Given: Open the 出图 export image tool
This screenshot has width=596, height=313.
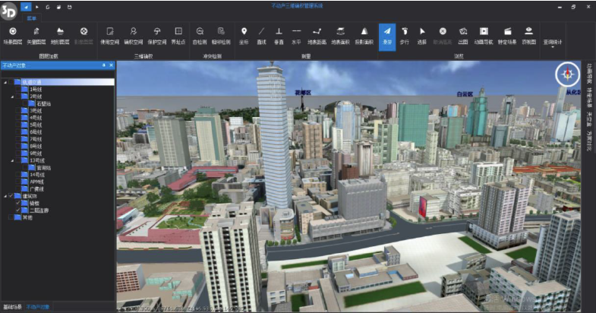Looking at the screenshot, I should click(463, 32).
